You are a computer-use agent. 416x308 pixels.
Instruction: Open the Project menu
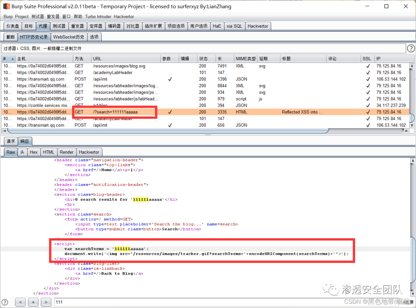(x=22, y=17)
